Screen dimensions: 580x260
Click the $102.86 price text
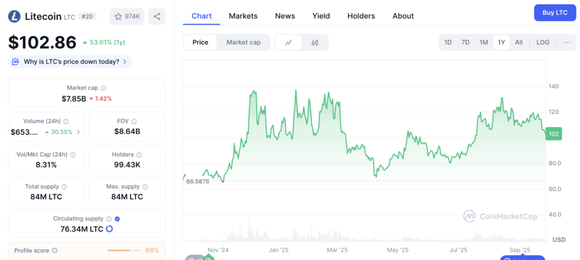tap(42, 42)
